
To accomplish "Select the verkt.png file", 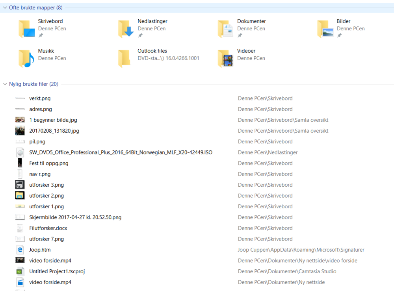I will [x=40, y=98].
